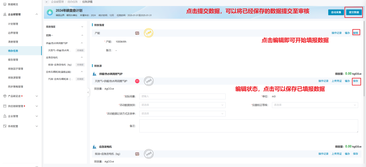
Task: Click the back arrow icon in the breadcrumb
Action: [x=47, y=2]
